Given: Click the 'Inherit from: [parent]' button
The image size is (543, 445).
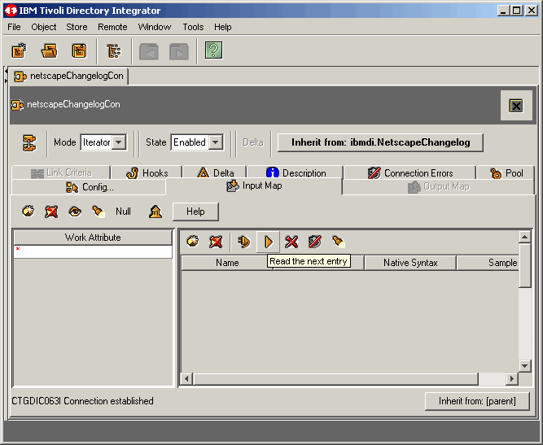Looking at the screenshot, I should pyautogui.click(x=477, y=401).
